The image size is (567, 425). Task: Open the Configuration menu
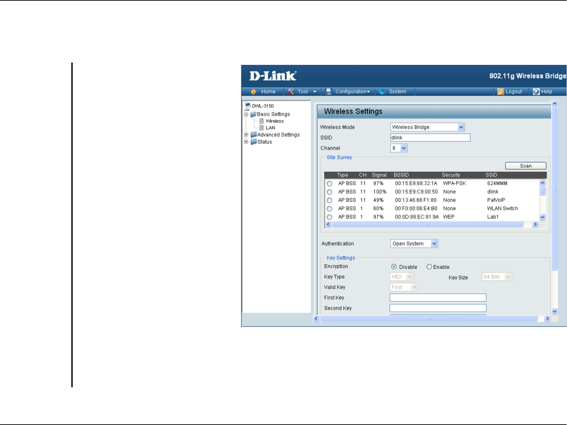(353, 92)
